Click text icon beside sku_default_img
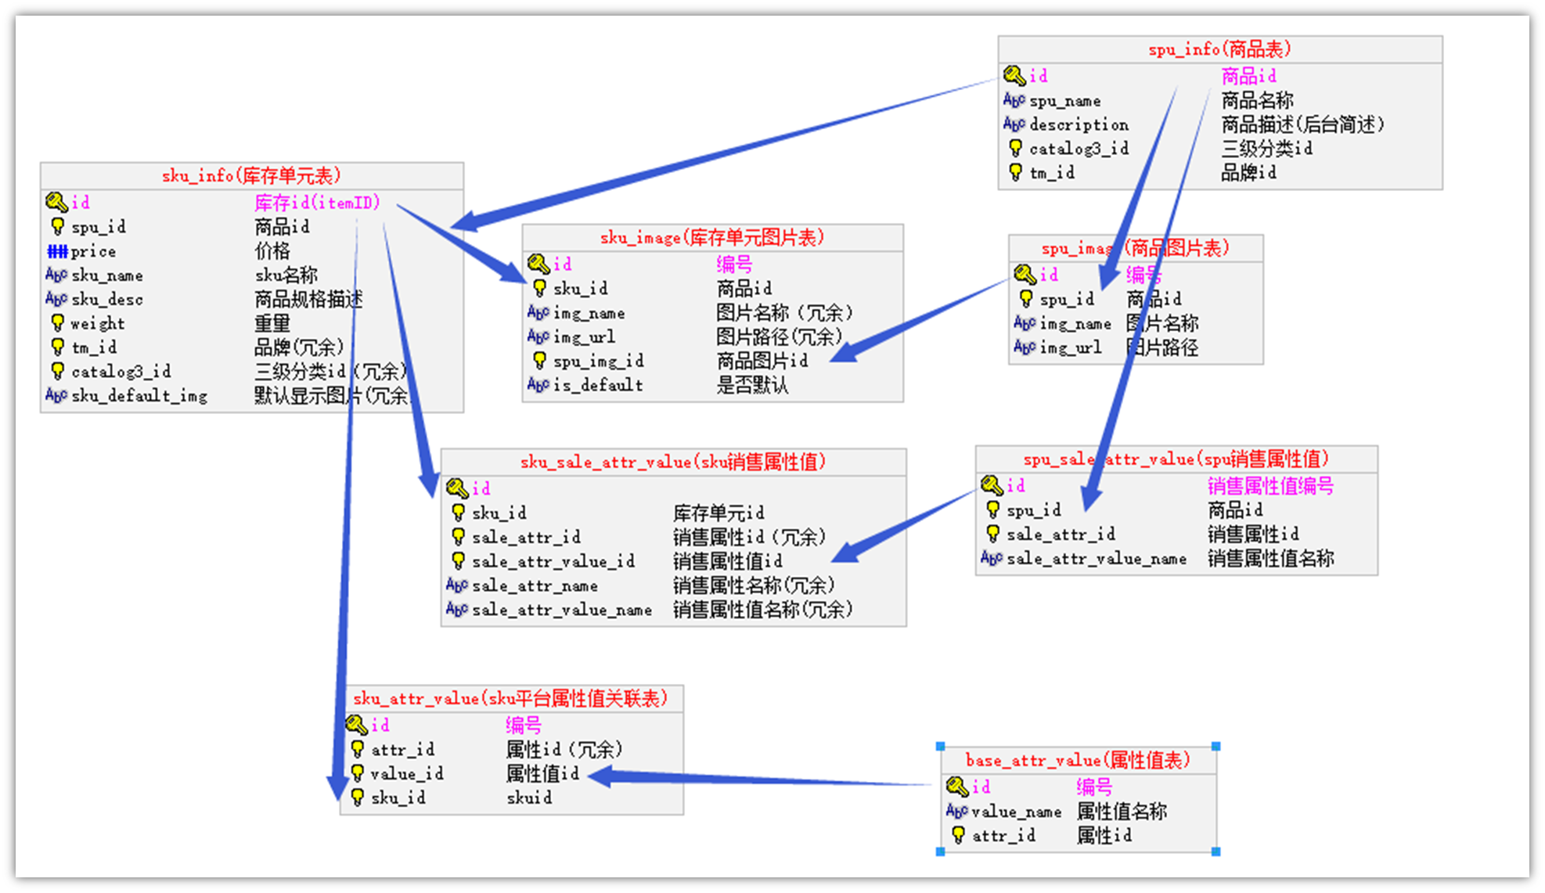The image size is (1545, 893). click(x=56, y=395)
